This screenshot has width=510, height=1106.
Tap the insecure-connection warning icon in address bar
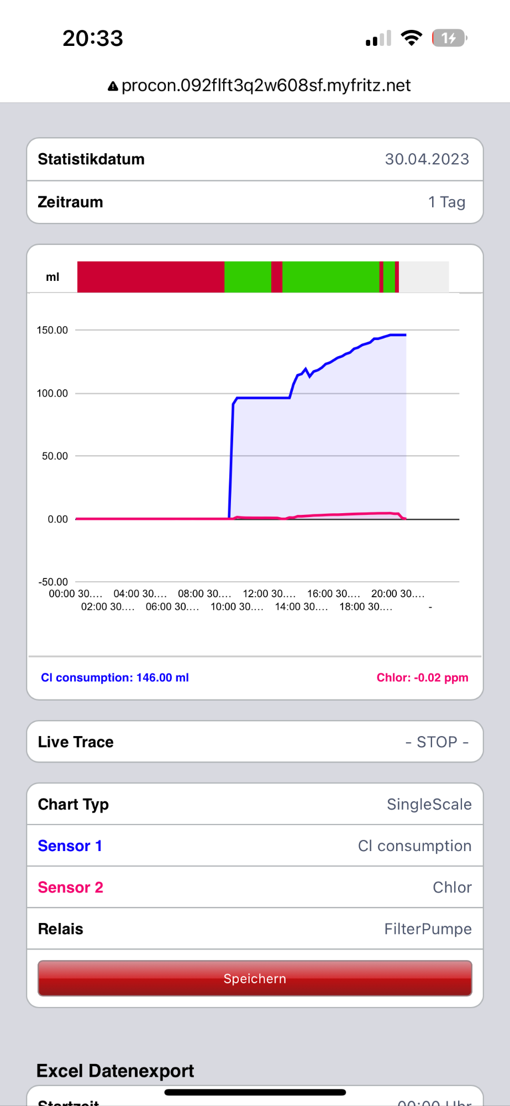click(x=113, y=86)
